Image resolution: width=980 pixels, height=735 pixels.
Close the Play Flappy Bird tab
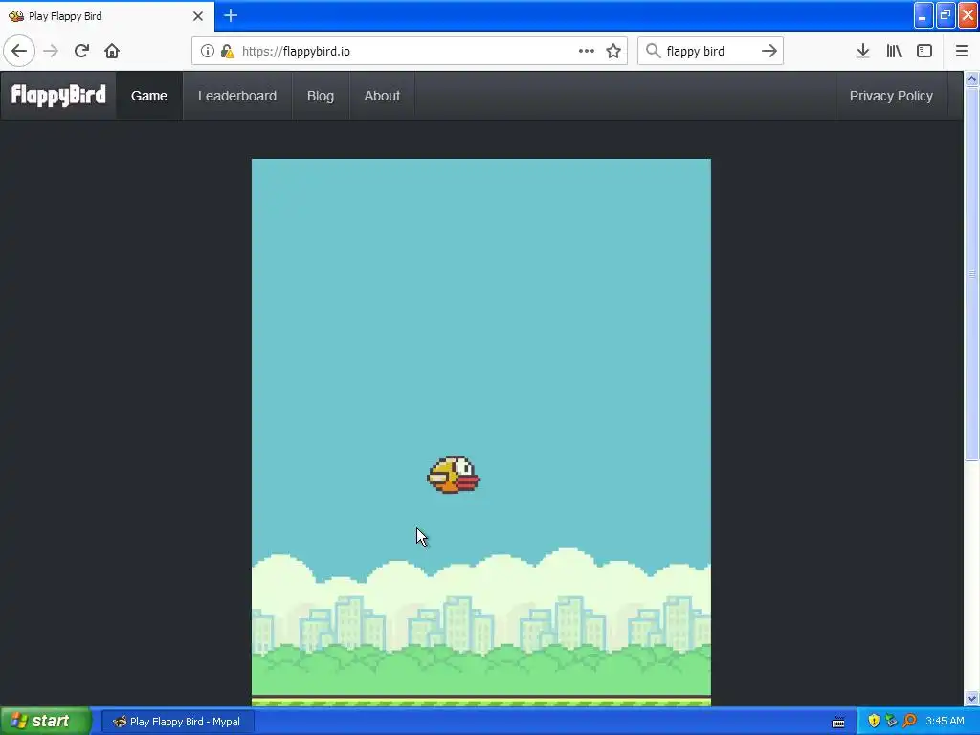click(198, 16)
